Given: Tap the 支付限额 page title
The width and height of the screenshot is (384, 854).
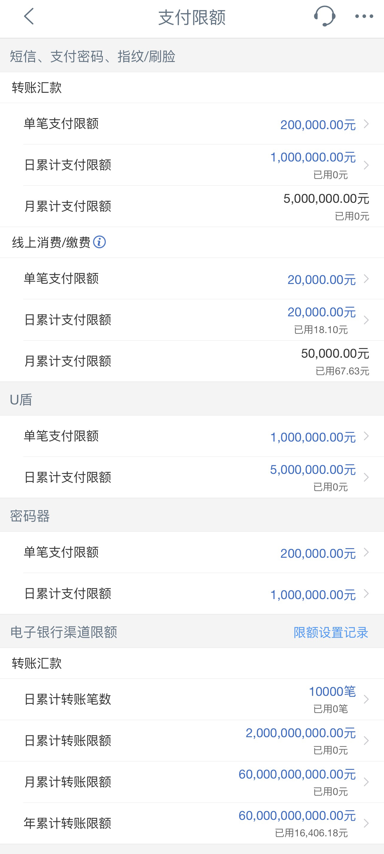Looking at the screenshot, I should pyautogui.click(x=192, y=17).
